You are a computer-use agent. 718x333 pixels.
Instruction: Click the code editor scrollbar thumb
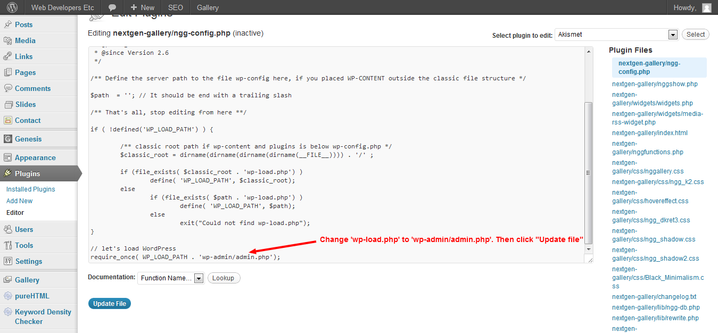(x=588, y=173)
